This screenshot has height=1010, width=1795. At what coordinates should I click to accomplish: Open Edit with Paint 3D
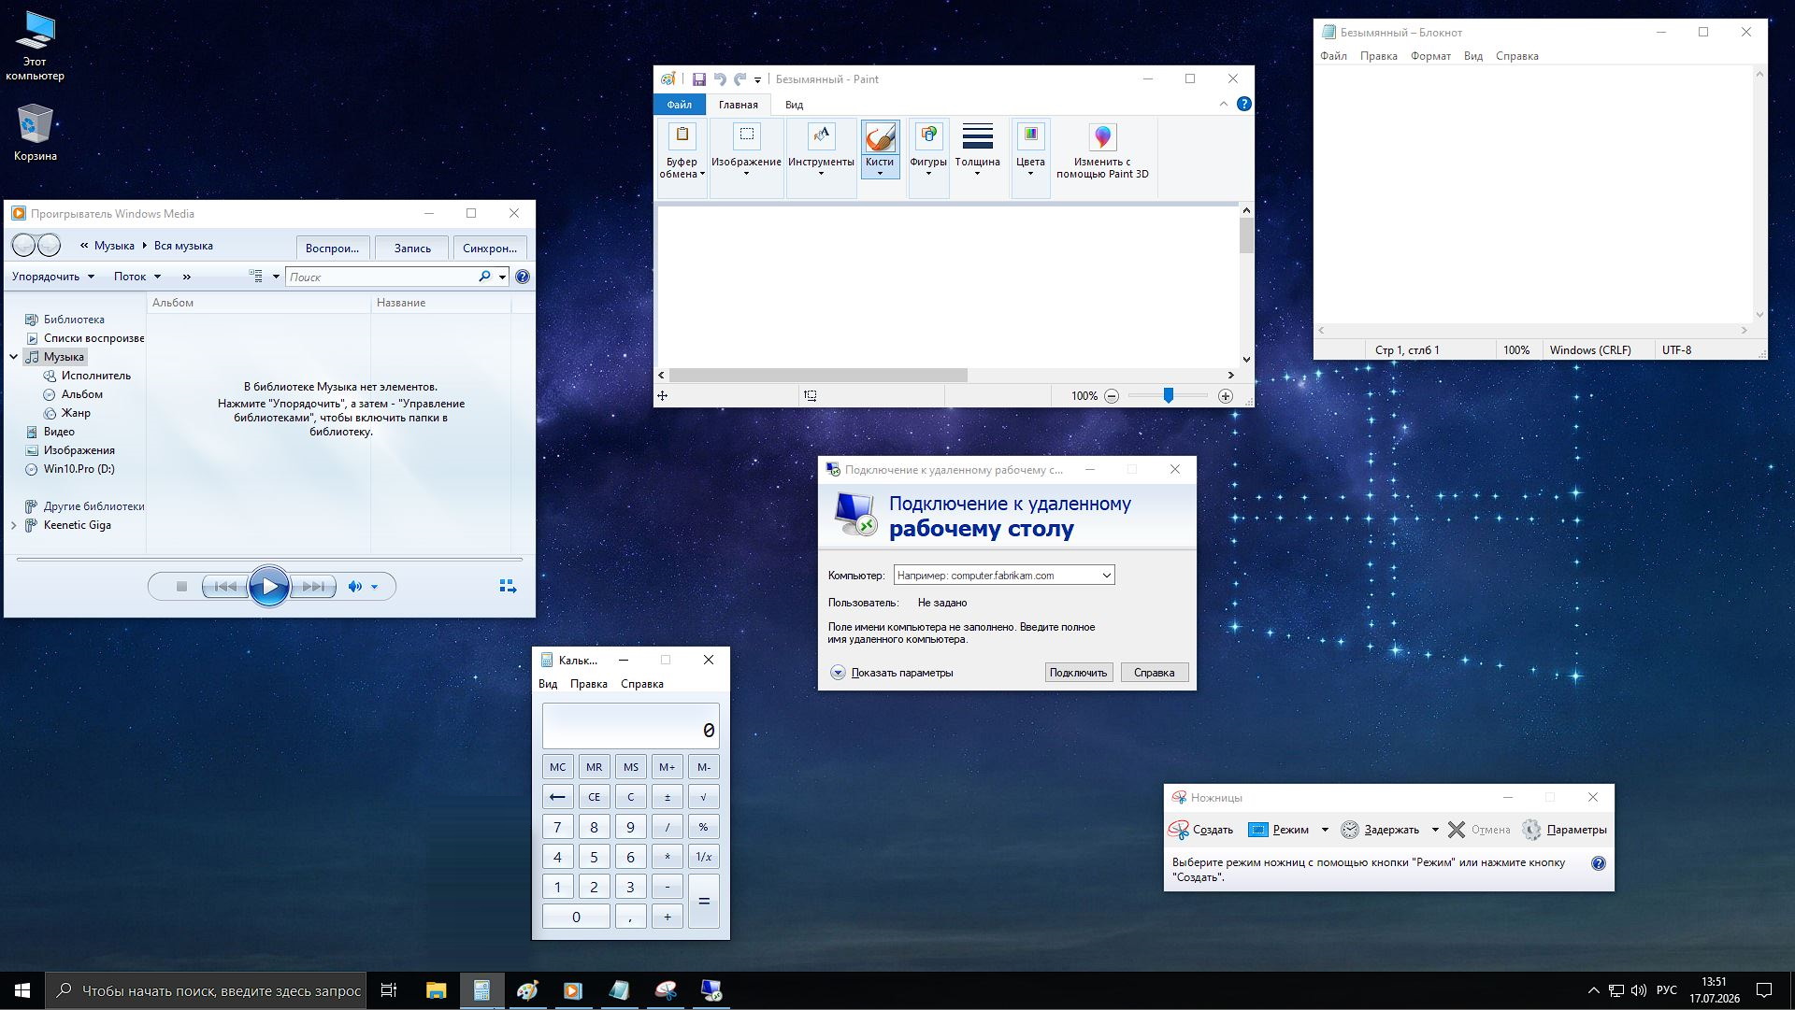coord(1102,151)
